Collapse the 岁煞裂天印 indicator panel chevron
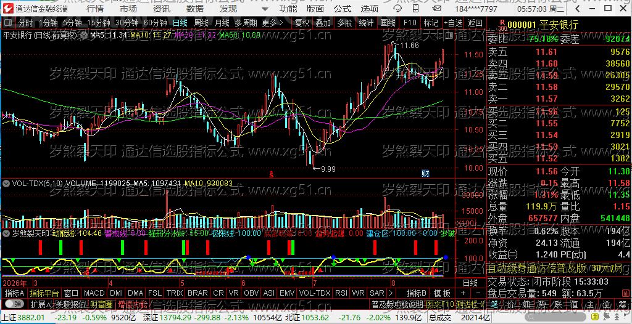The image size is (632, 324). [x=6, y=233]
